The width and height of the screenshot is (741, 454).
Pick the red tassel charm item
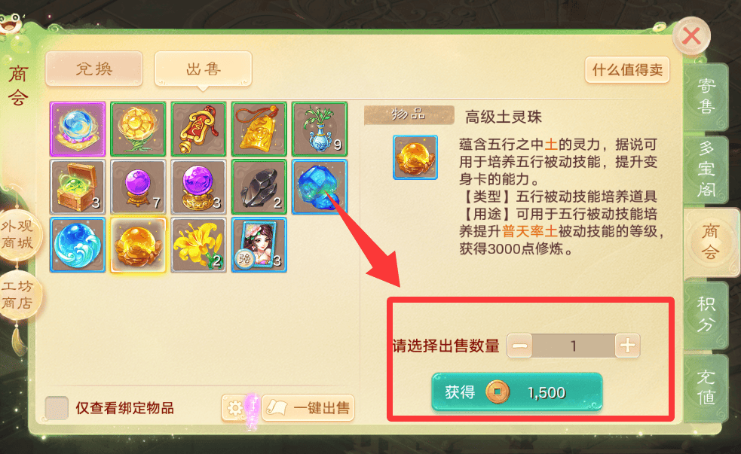coord(198,129)
